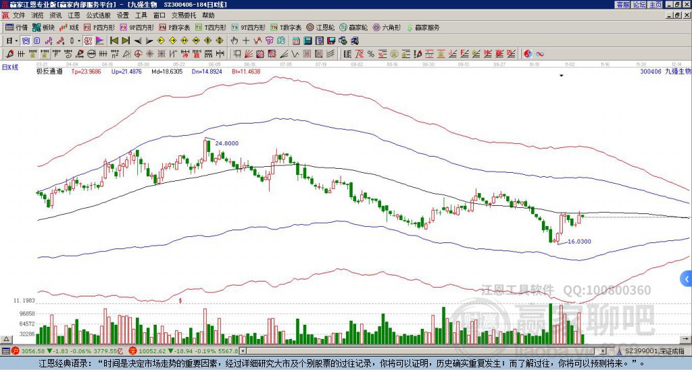Open the T四方形 tool
Image resolution: width=692 pixels, height=370 pixels.
[x=211, y=27]
